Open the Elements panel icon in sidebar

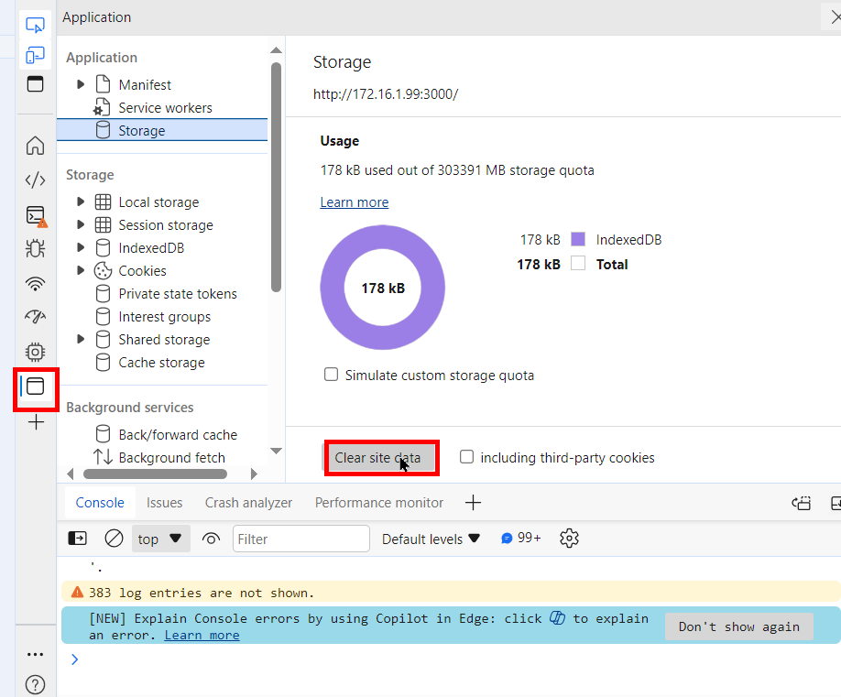coord(35,180)
